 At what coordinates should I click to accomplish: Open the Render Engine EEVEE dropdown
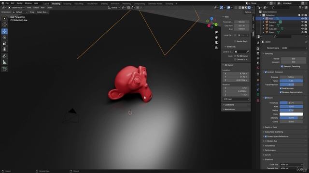click(x=294, y=48)
